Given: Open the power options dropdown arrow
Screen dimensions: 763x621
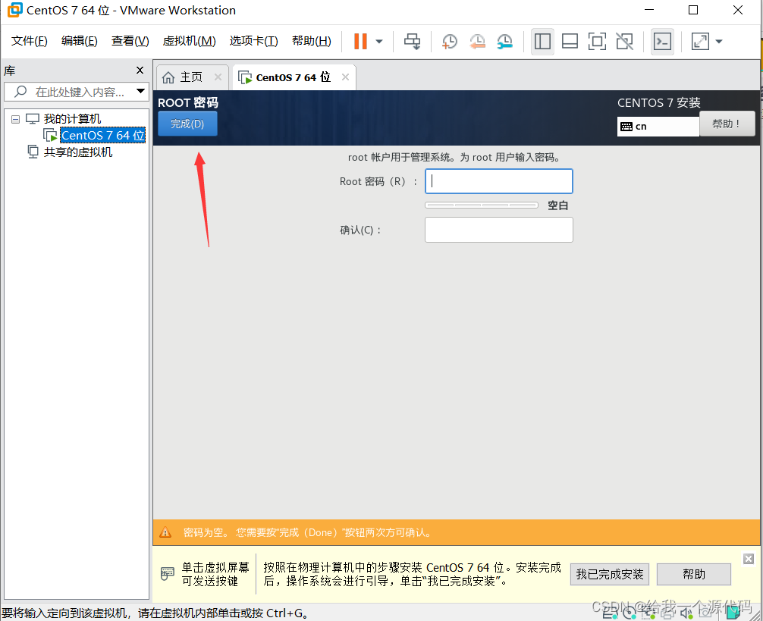Looking at the screenshot, I should click(379, 42).
